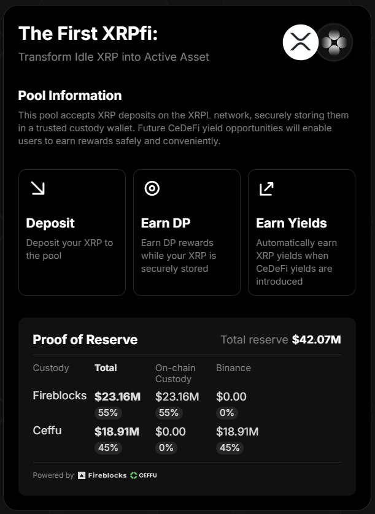This screenshot has width=375, height=514.
Task: Open the Earn DP card
Action: (x=187, y=232)
